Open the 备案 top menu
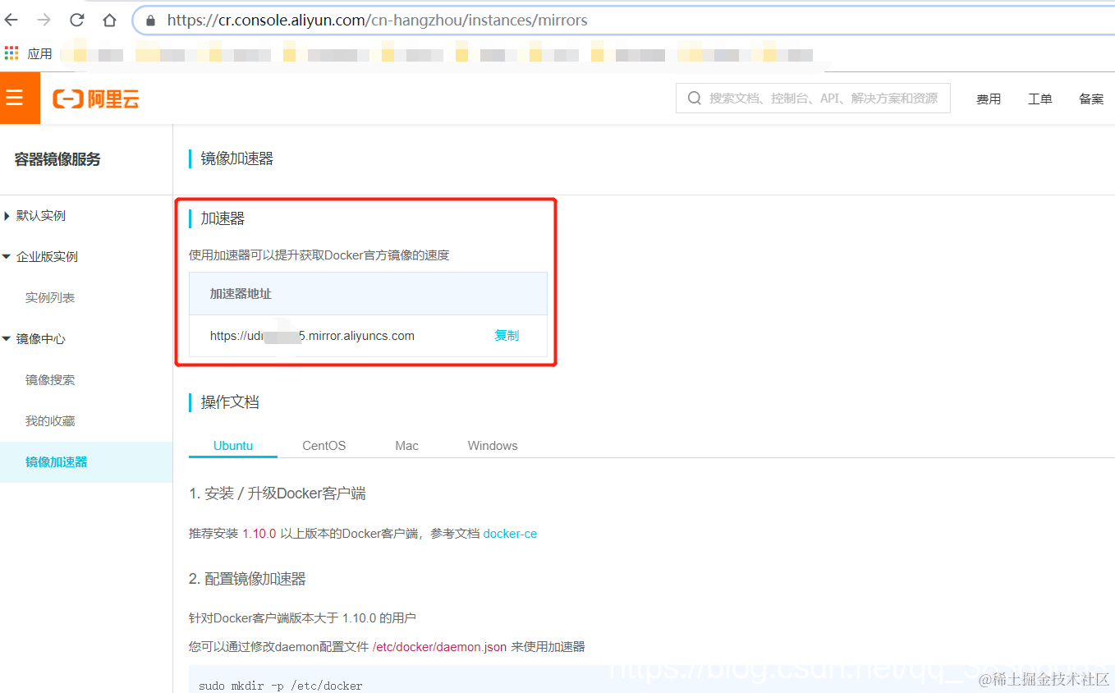This screenshot has width=1115, height=693. (x=1091, y=99)
